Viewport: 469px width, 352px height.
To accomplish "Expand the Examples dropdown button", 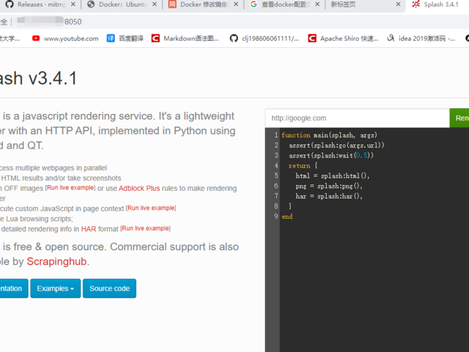I will tap(56, 289).
